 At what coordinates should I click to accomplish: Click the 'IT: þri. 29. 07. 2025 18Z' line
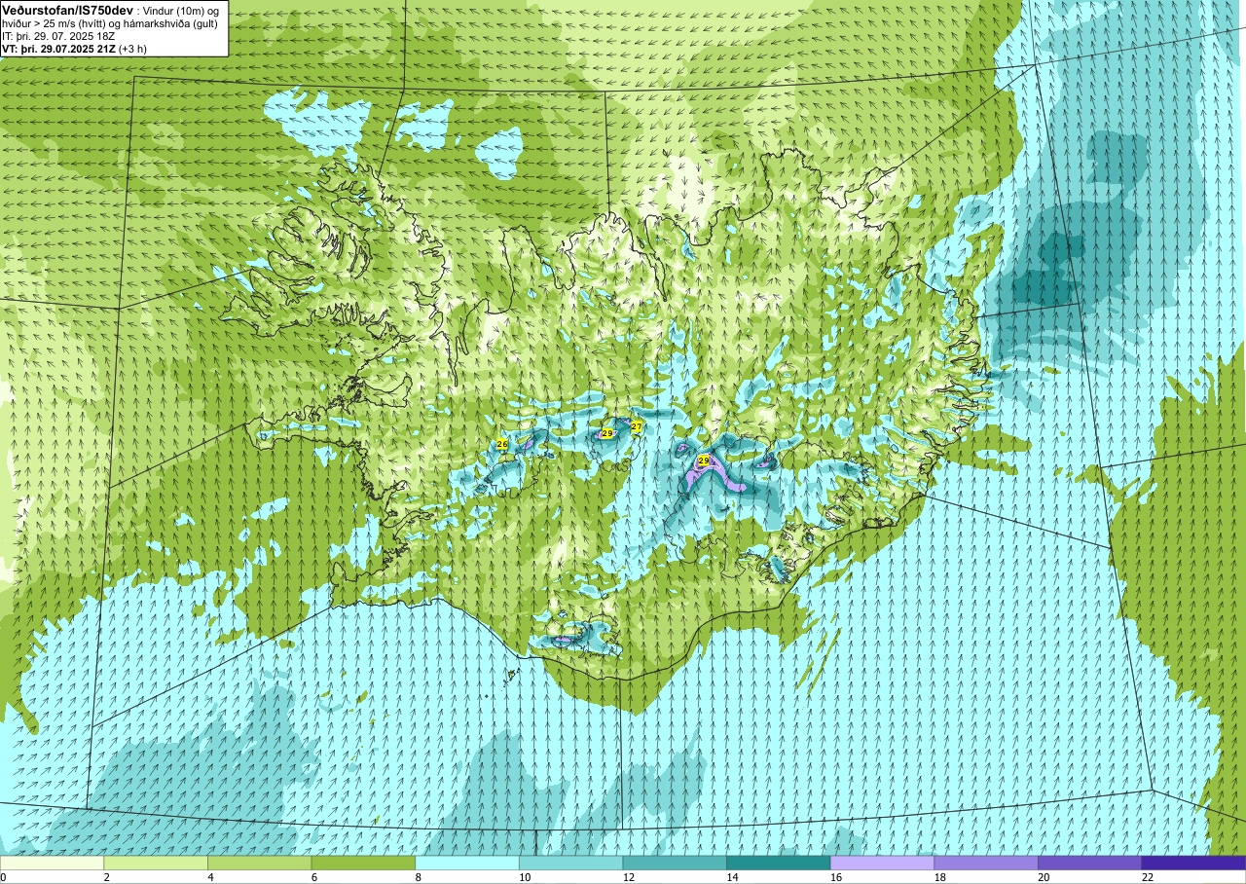point(58,36)
